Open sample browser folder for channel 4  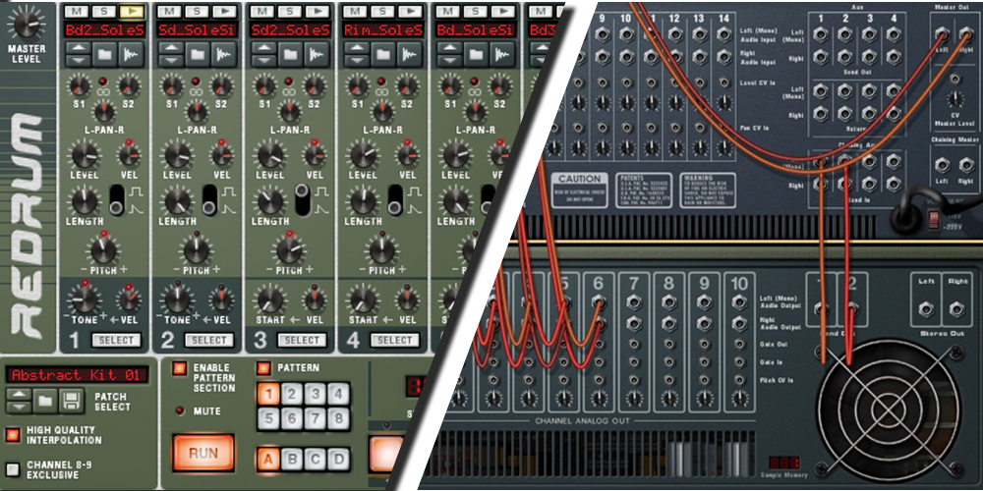[x=381, y=55]
